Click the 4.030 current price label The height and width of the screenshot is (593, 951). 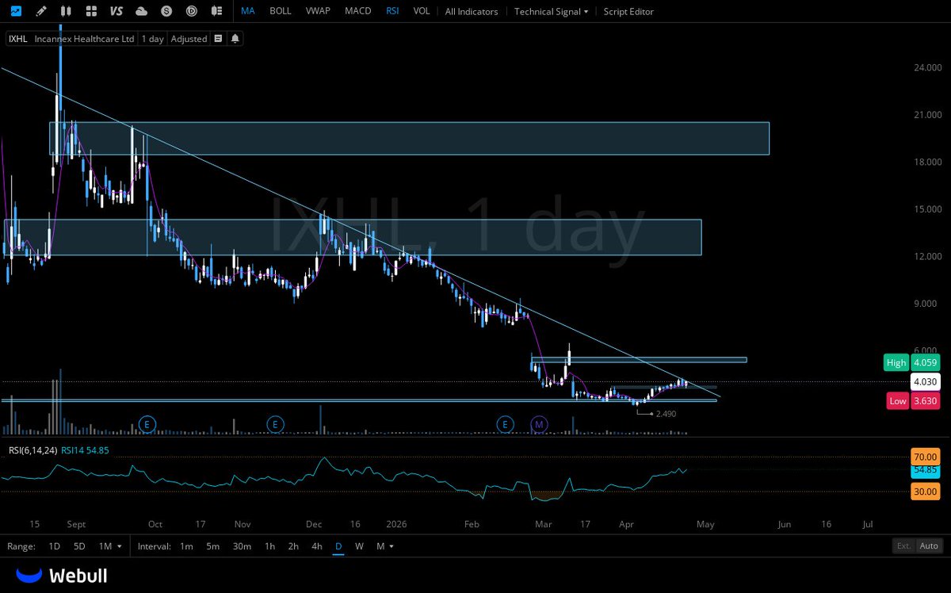click(x=926, y=381)
